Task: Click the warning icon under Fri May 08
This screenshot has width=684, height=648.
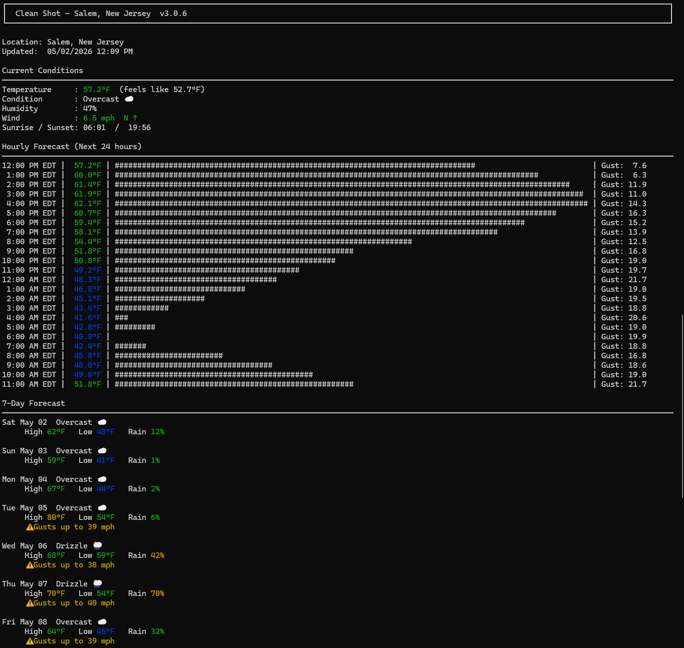Action: point(30,641)
